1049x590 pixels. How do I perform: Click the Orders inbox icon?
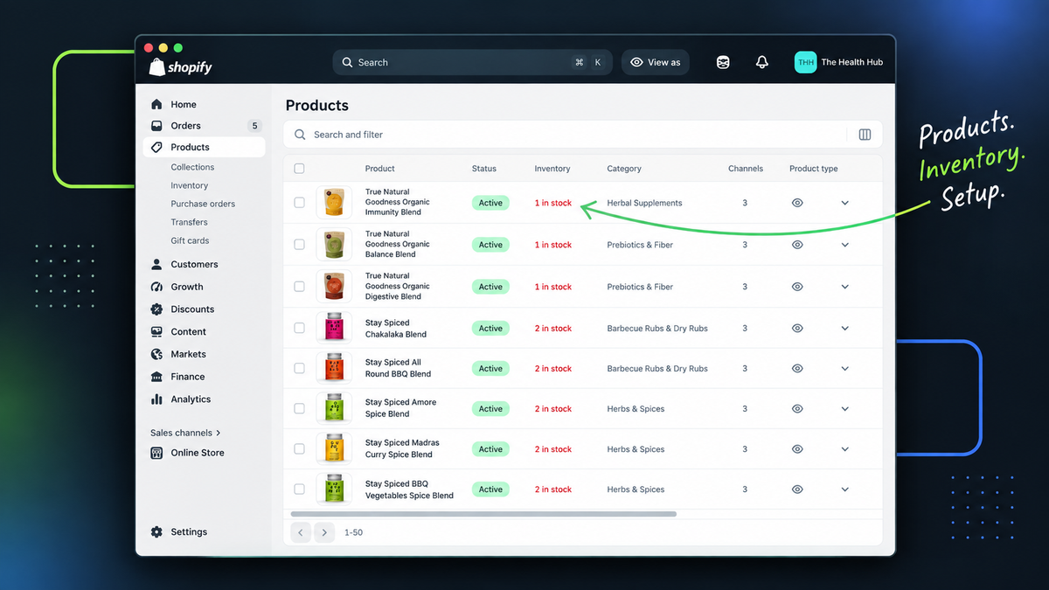click(156, 126)
